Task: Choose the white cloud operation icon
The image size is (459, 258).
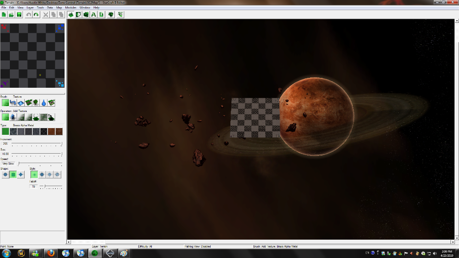Action: click(36, 117)
